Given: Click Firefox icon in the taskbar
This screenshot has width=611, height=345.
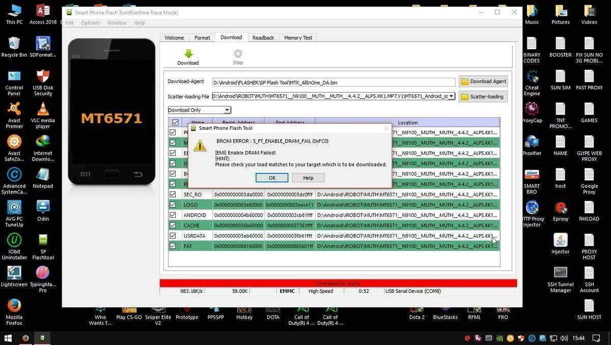Looking at the screenshot, I should 25,338.
